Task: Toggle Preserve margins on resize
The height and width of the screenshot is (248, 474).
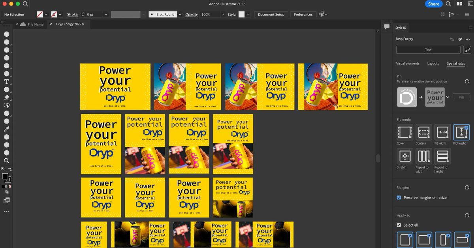Action: [x=399, y=197]
